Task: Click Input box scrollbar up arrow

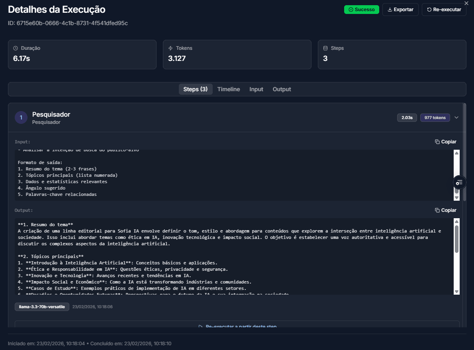Action: coord(456,153)
